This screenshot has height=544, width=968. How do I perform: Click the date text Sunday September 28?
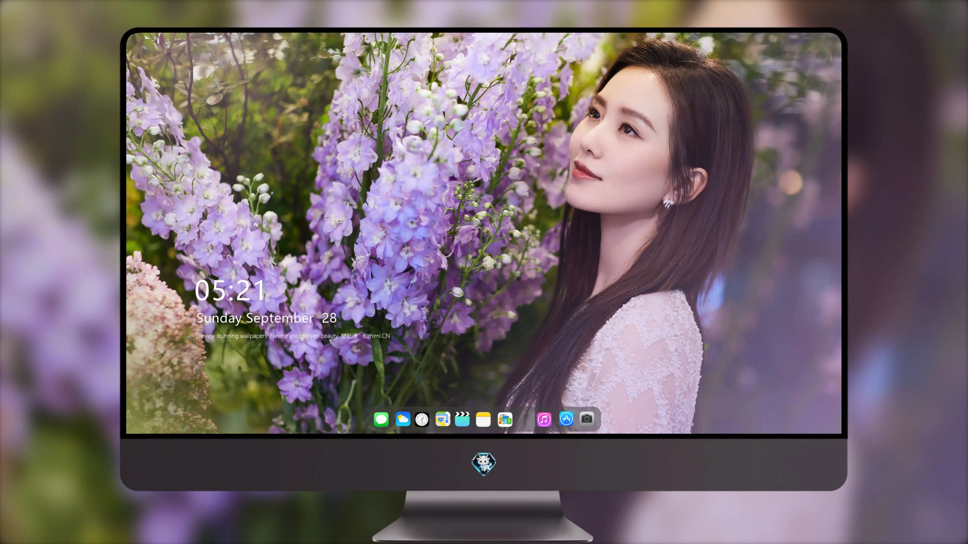[266, 318]
